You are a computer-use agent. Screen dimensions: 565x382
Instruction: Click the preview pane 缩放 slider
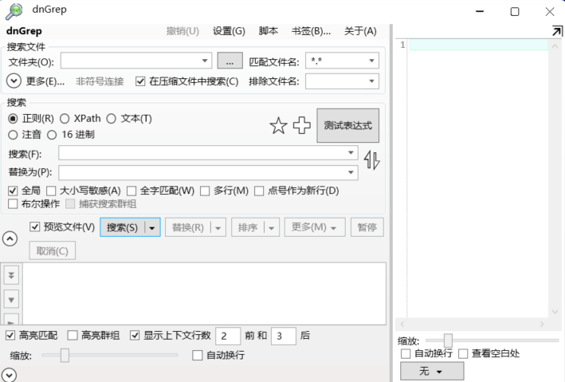click(448, 340)
